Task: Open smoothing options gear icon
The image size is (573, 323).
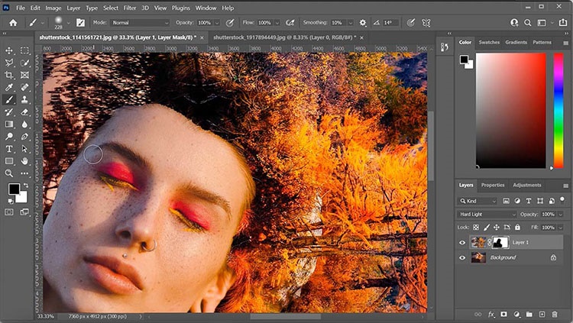Action: tap(362, 23)
